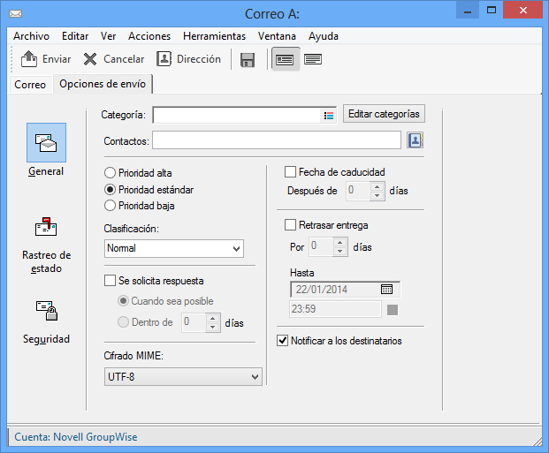Enable Retrasar entrega checkbox
549x453 pixels.
tap(290, 225)
